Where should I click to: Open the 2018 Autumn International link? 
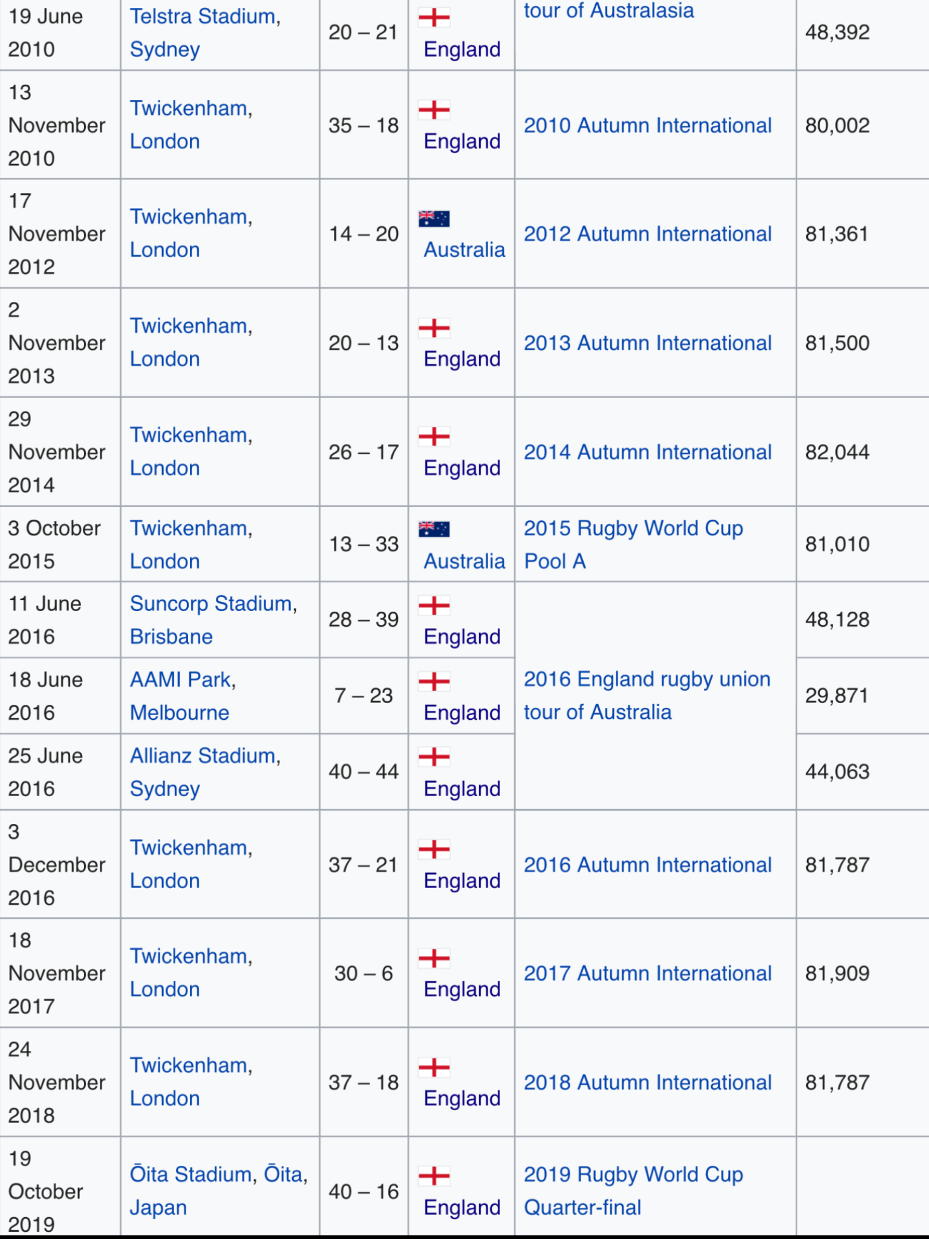coord(648,1082)
